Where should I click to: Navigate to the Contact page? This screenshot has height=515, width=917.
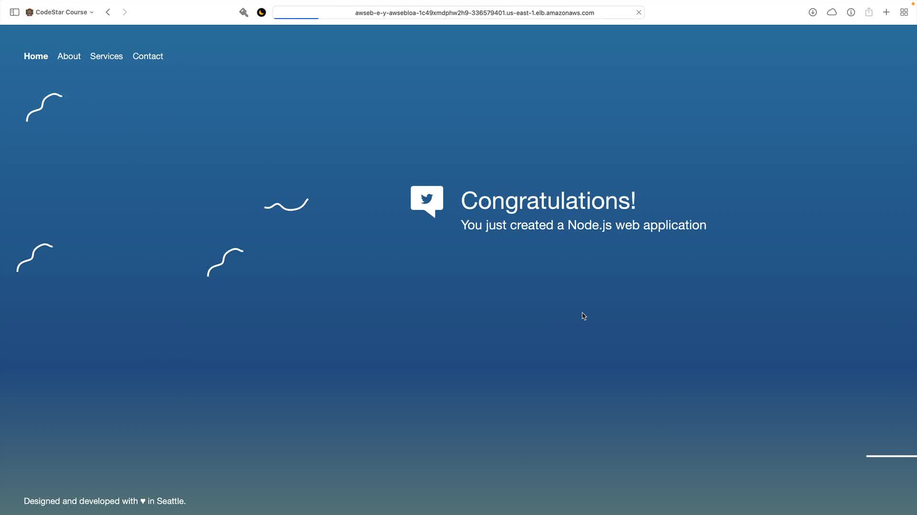click(x=148, y=56)
